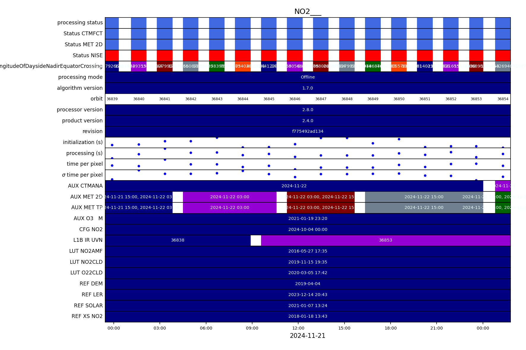Click the 'initialization (s)' row label

[83, 142]
